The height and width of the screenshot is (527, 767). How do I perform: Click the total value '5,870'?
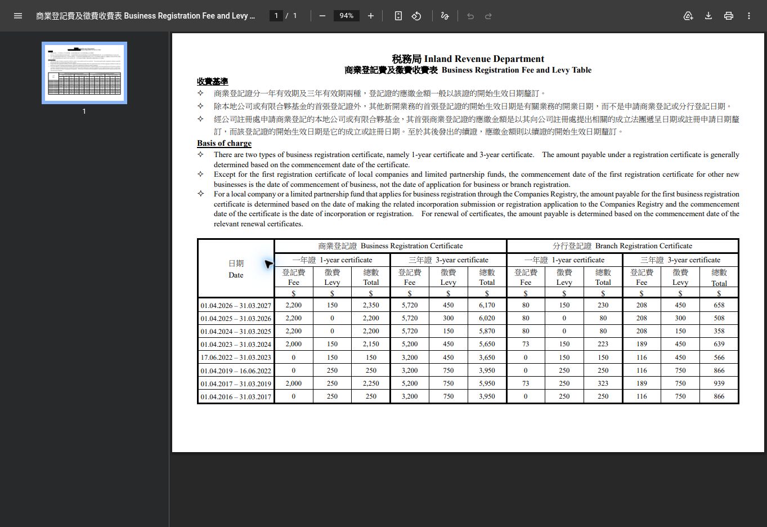487,331
